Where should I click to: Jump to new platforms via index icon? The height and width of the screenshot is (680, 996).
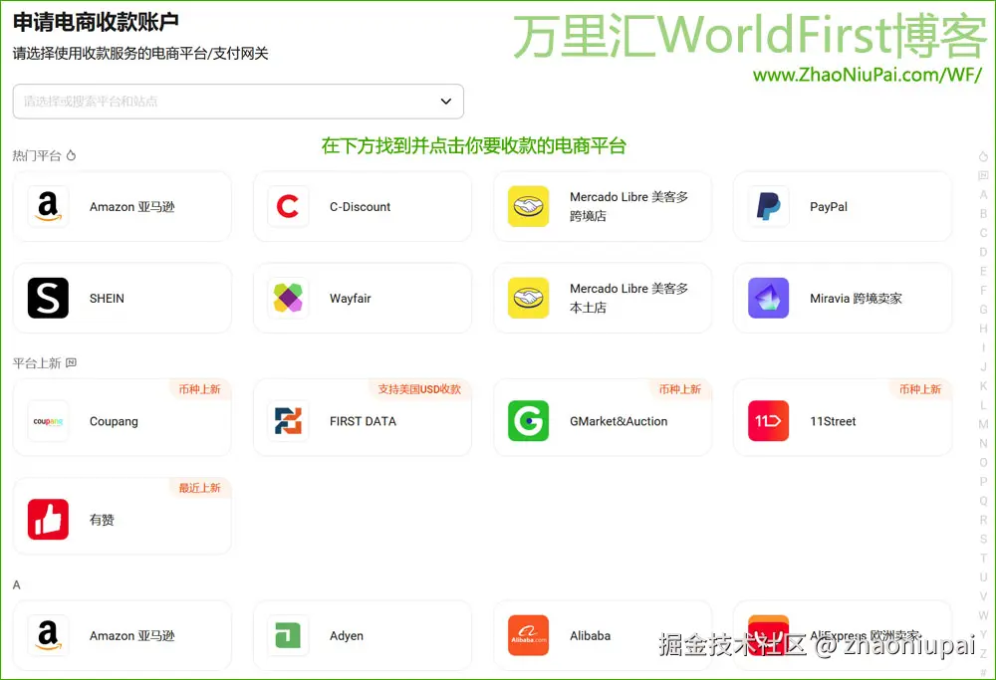point(983,175)
